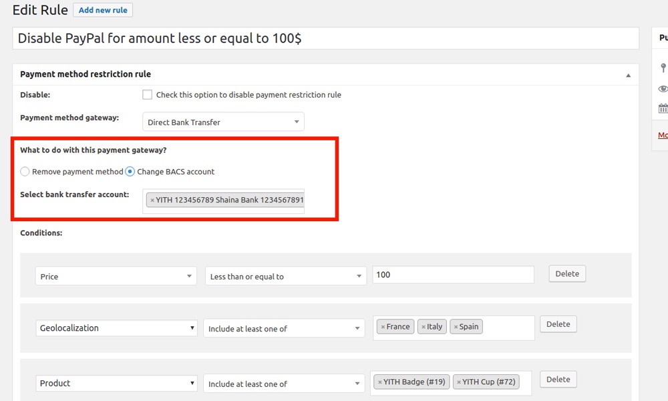
Task: Click the price value field containing 100
Action: click(x=453, y=275)
